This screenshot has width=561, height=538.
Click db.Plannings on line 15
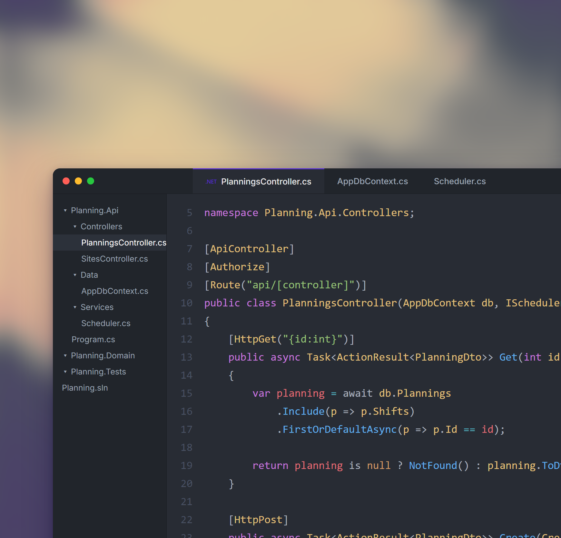tap(415, 393)
